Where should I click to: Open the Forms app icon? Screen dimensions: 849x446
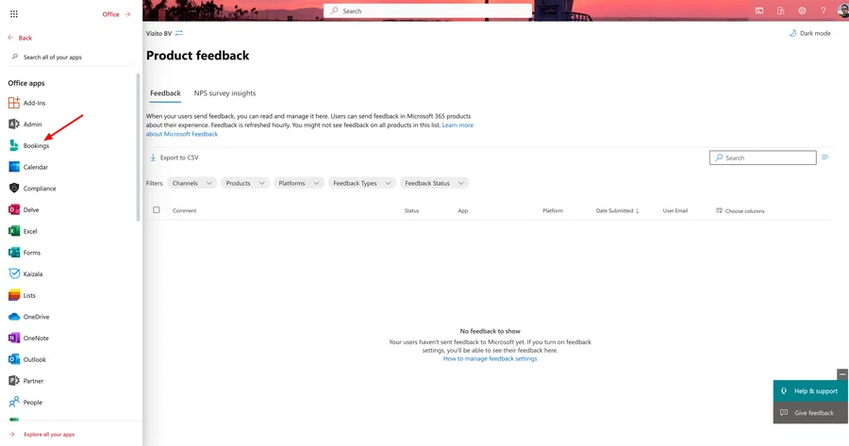coord(14,252)
